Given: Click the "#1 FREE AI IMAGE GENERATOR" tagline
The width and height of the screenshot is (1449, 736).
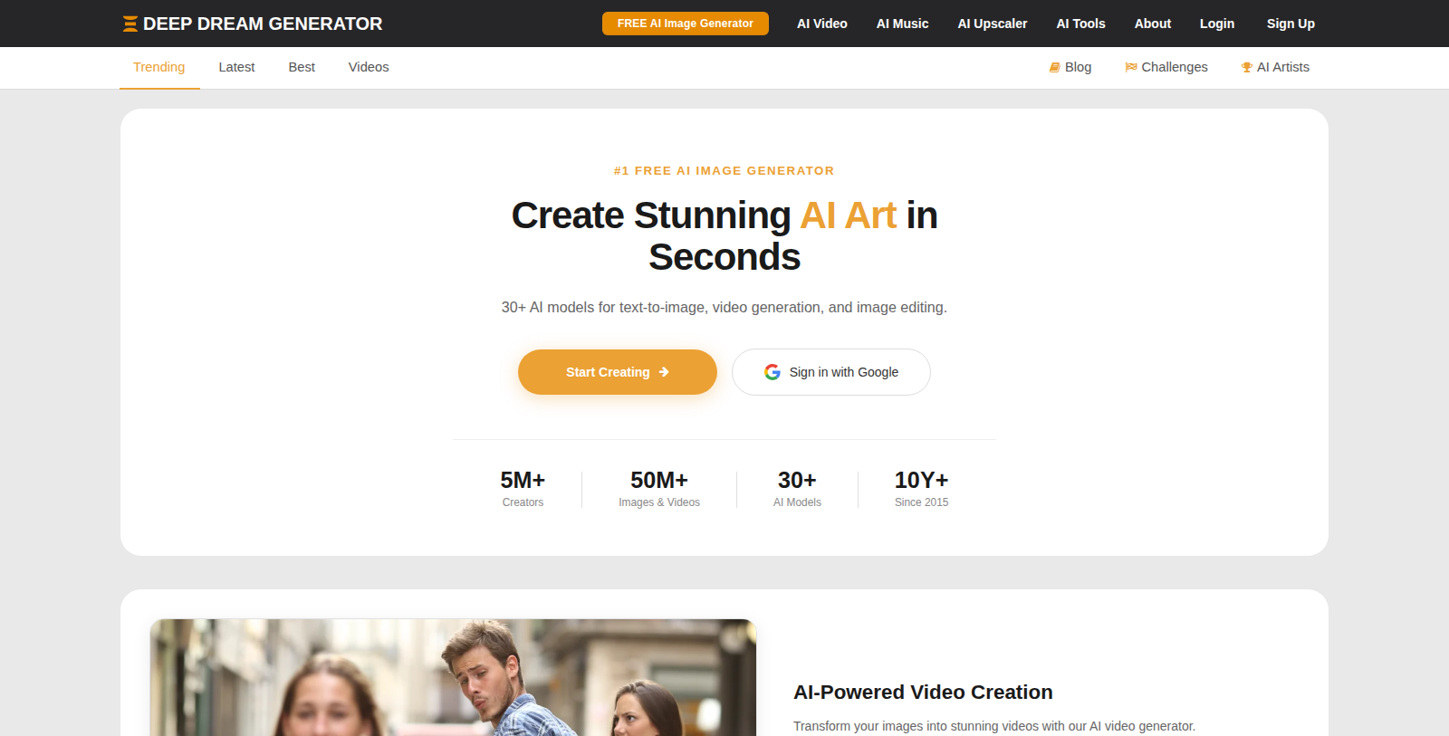Looking at the screenshot, I should 724,170.
